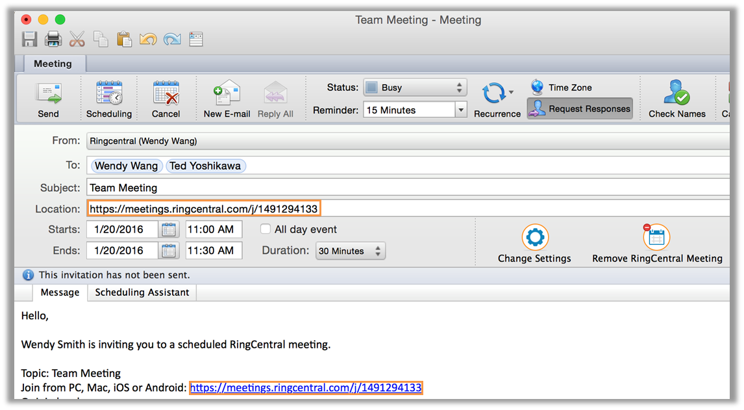The width and height of the screenshot is (744, 410).
Task: Set up a Recurrence for the meeting
Action: click(x=497, y=99)
